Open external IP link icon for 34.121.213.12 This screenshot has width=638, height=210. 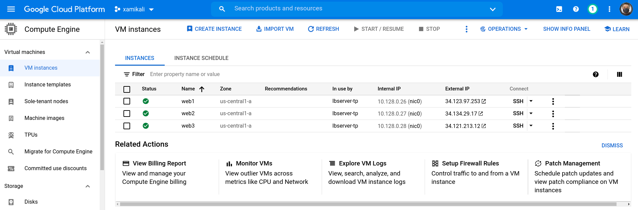click(484, 126)
